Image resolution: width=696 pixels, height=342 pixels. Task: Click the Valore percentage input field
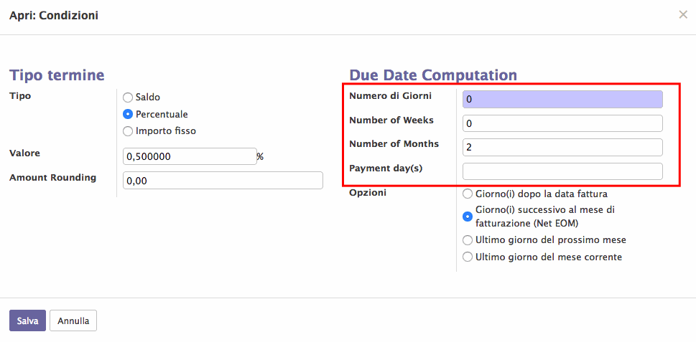click(190, 156)
